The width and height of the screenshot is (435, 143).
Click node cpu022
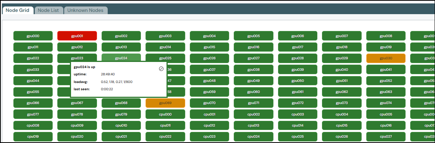click(165, 136)
